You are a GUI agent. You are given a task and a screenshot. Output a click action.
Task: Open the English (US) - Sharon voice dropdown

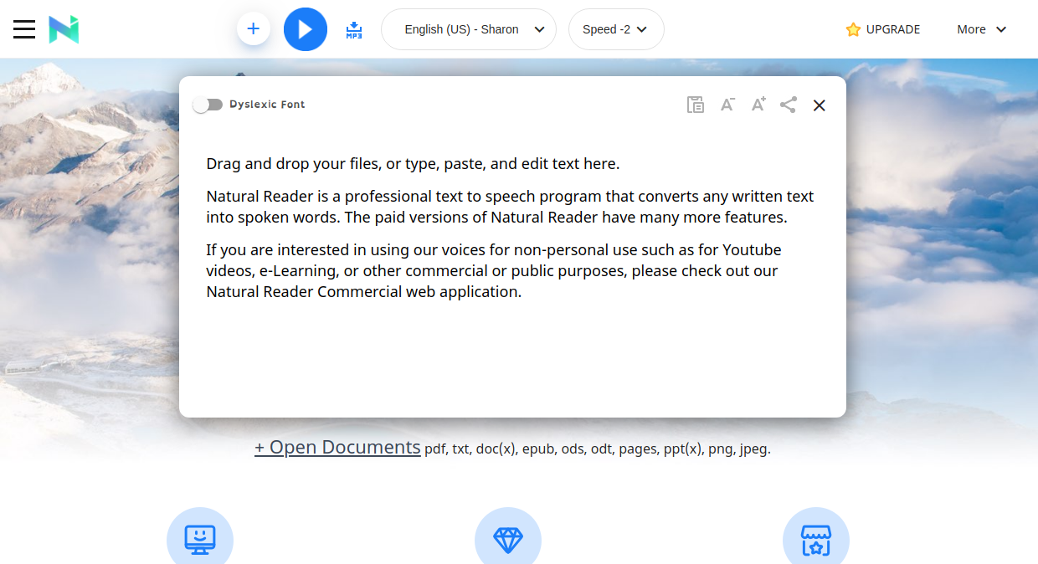[x=469, y=29]
